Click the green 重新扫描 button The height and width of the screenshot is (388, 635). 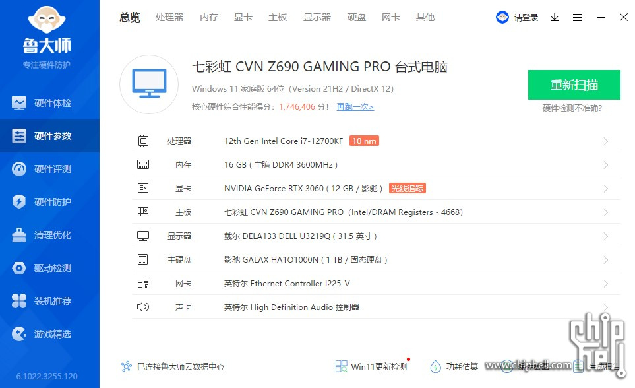point(574,84)
